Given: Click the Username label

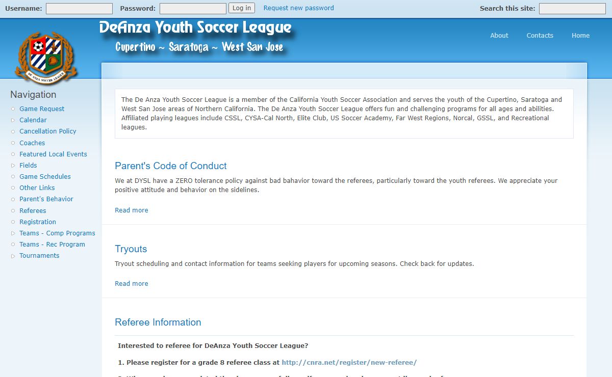Looking at the screenshot, I should (x=23, y=8).
